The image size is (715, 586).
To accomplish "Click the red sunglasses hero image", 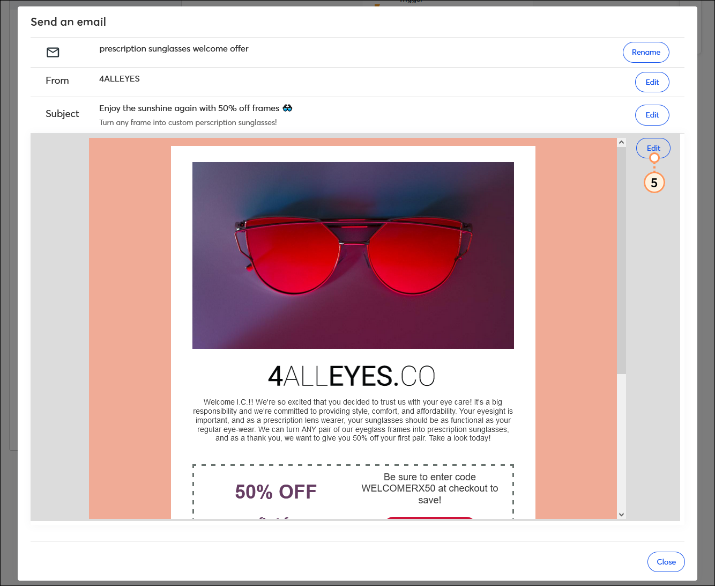I will [353, 255].
